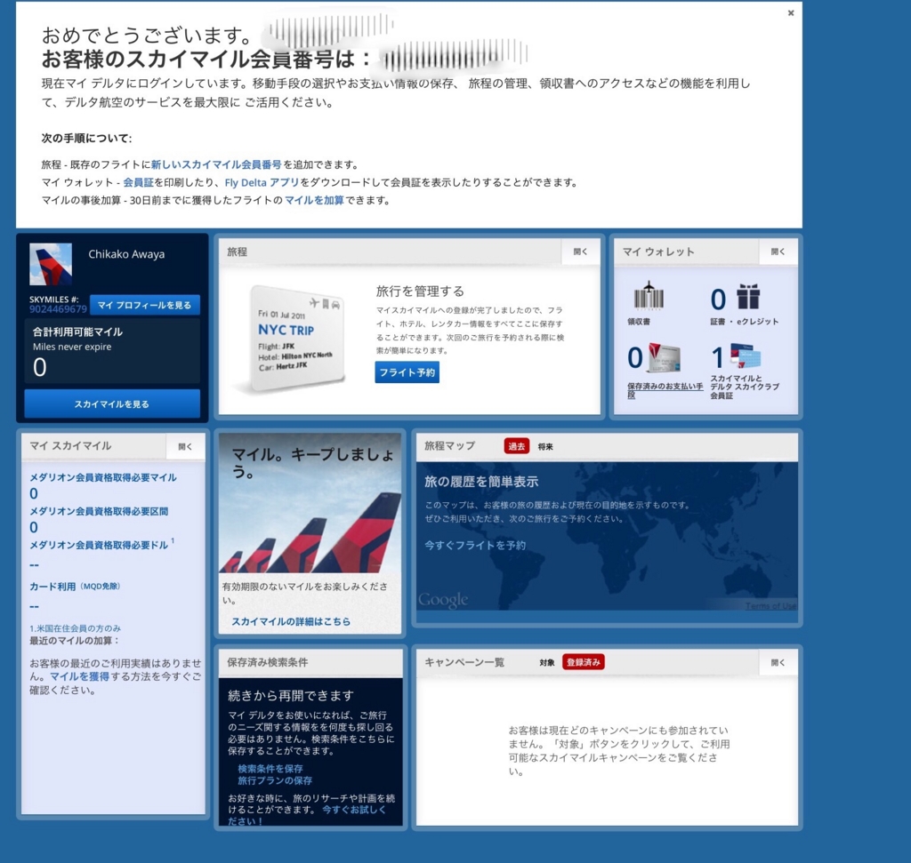Click 旅行プランの保存 link

(x=275, y=780)
